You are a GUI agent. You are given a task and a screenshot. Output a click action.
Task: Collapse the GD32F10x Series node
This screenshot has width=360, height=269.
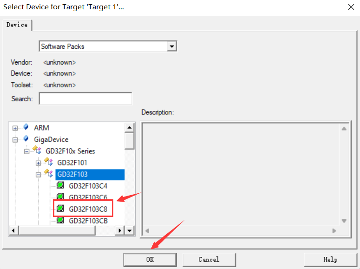(27, 151)
